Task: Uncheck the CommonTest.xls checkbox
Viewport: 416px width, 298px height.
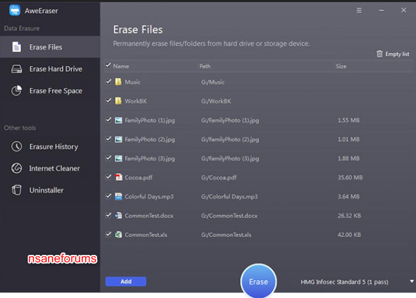Action: [108, 235]
